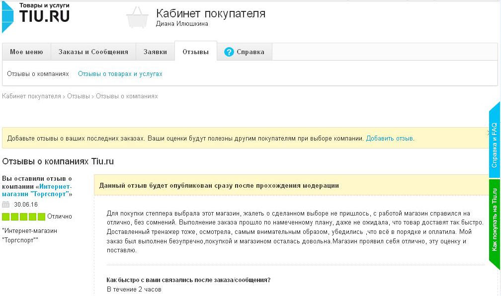Click the user name Диана Илюшкина
The image size is (501, 296).
182,24
